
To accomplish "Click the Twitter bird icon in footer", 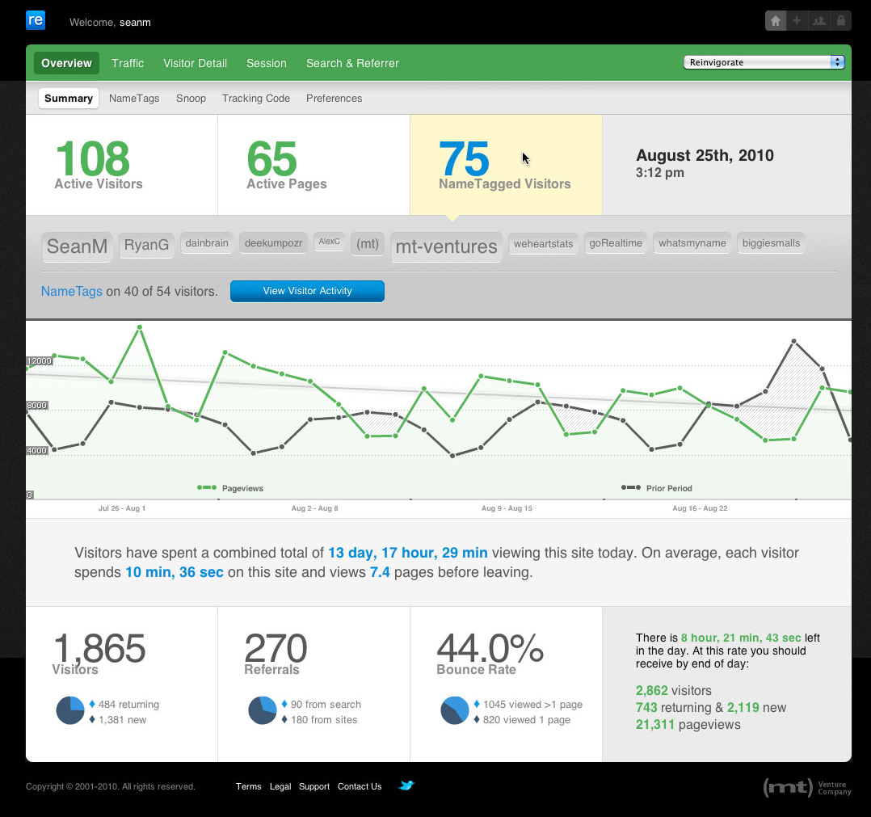I will click(x=406, y=785).
